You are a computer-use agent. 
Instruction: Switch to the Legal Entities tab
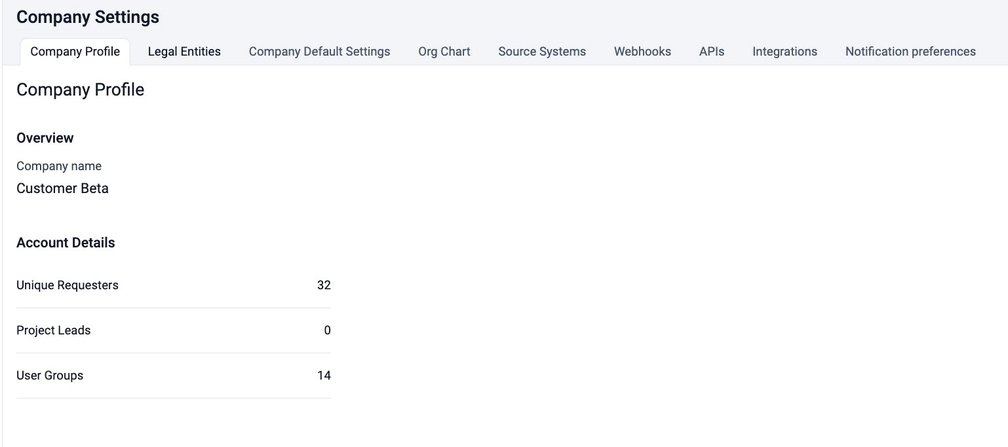(184, 52)
